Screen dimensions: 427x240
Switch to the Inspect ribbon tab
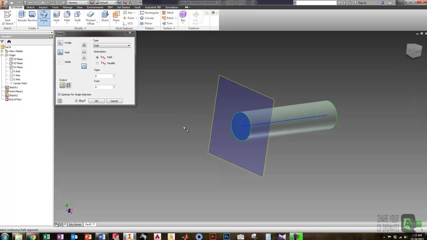[43, 7]
